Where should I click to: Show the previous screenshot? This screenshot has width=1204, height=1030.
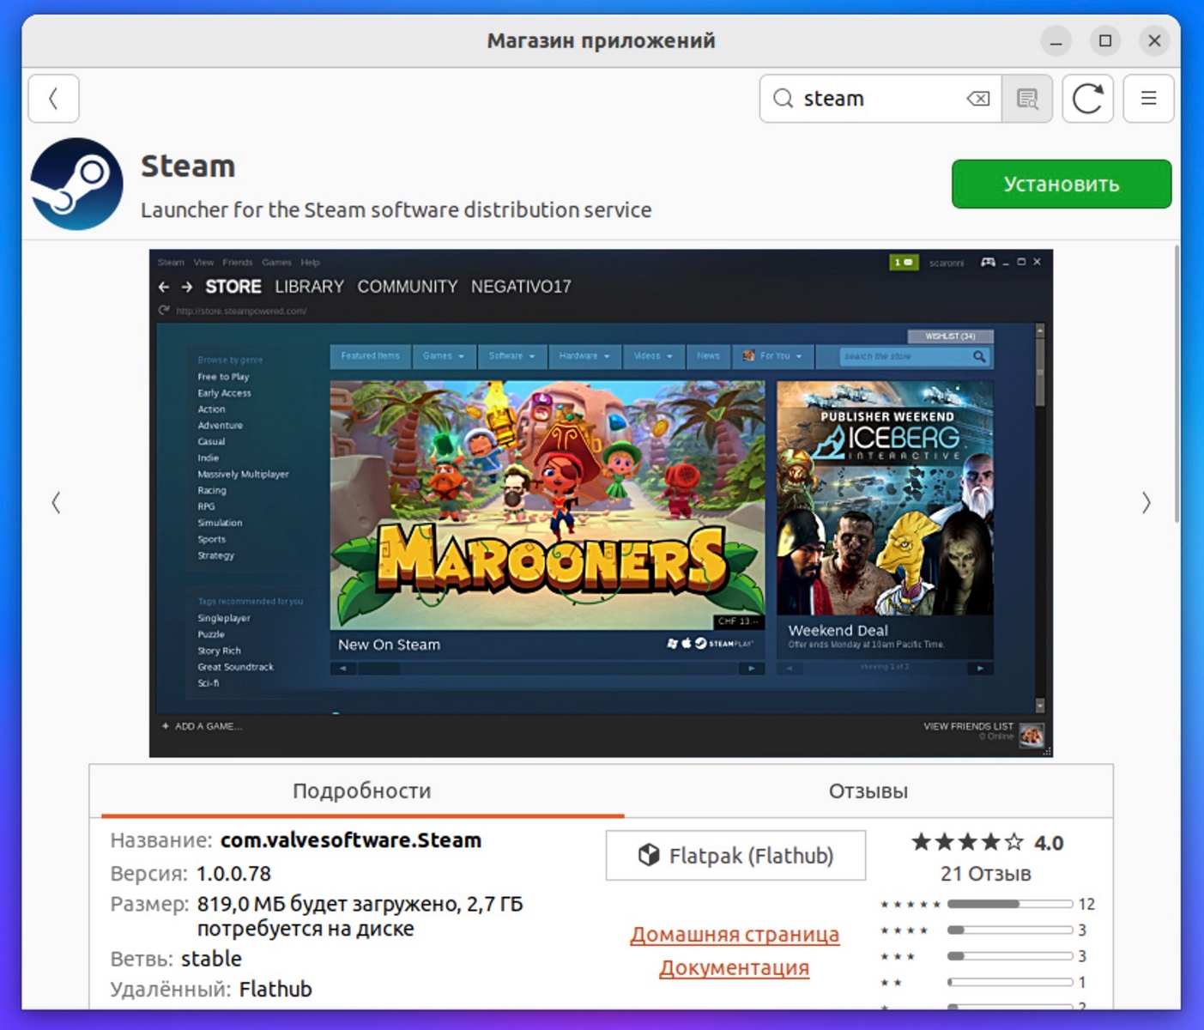(56, 502)
